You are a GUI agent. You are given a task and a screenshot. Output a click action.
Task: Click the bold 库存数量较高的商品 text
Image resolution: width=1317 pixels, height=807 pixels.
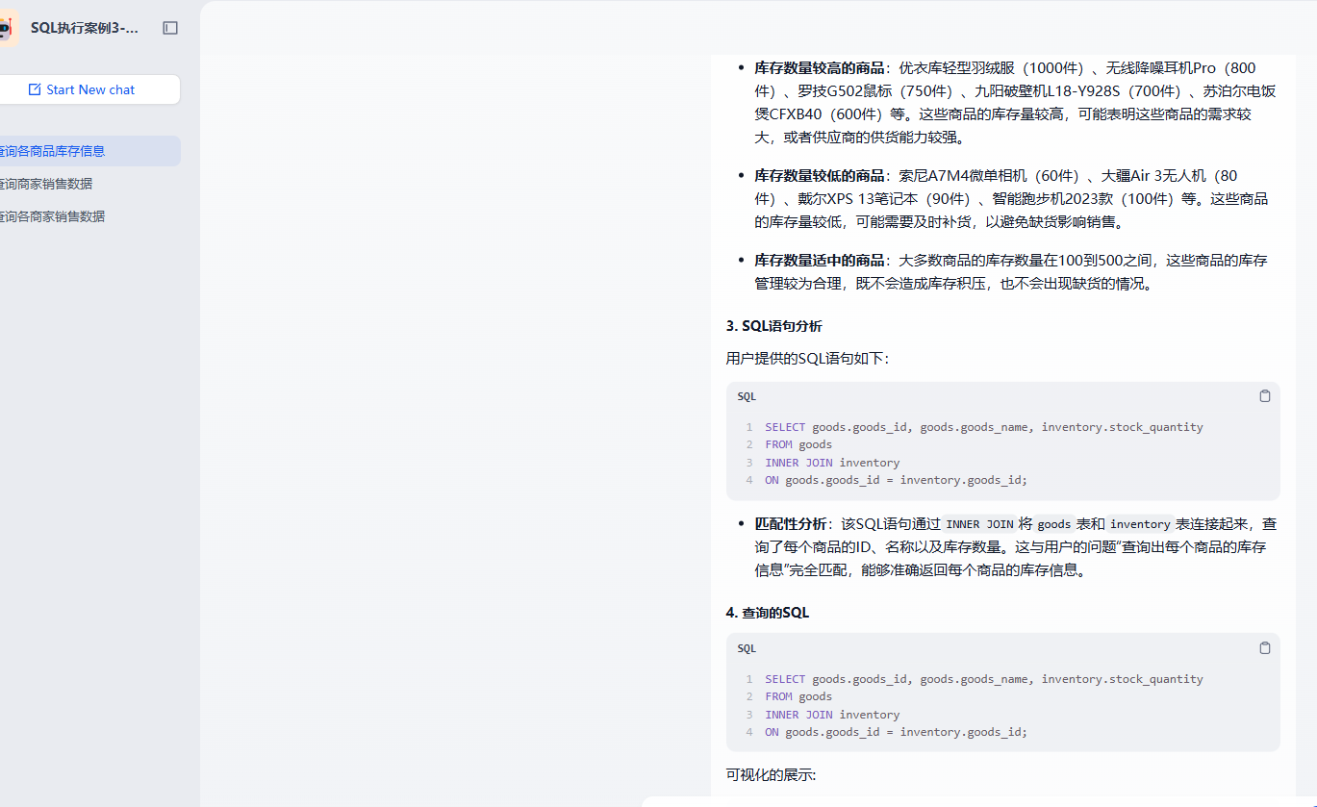[x=819, y=68]
